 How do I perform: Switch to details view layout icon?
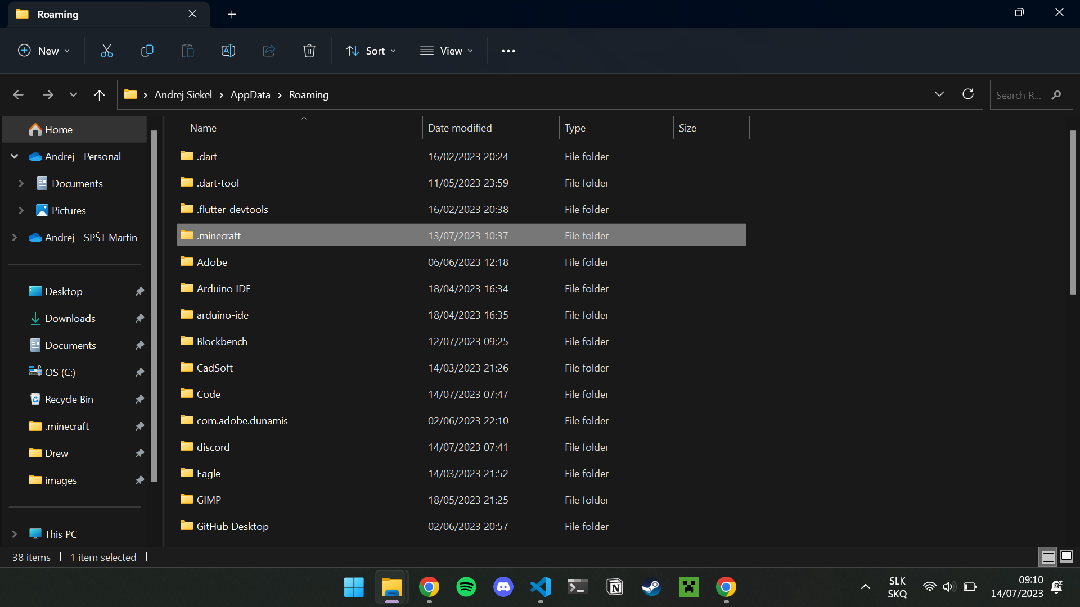[1048, 557]
